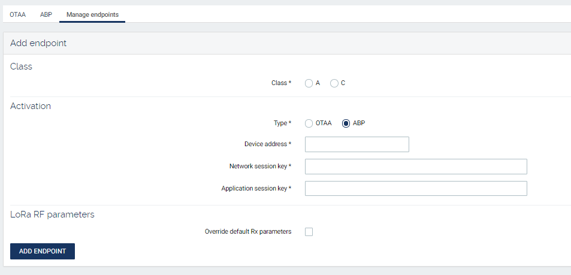Choose OTAA as the activation type
Screen dimensions: 571x275
coord(309,123)
